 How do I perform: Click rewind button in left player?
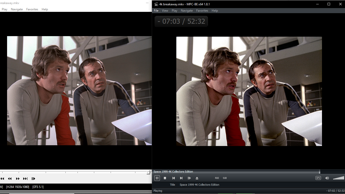10,179
